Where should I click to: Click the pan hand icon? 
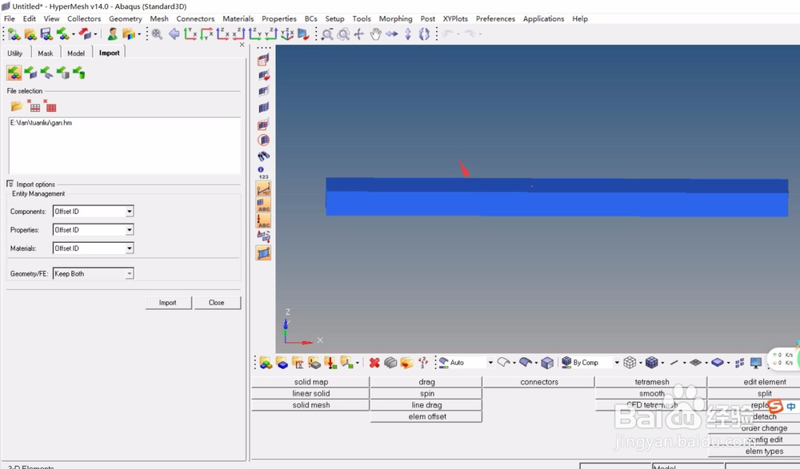375,34
